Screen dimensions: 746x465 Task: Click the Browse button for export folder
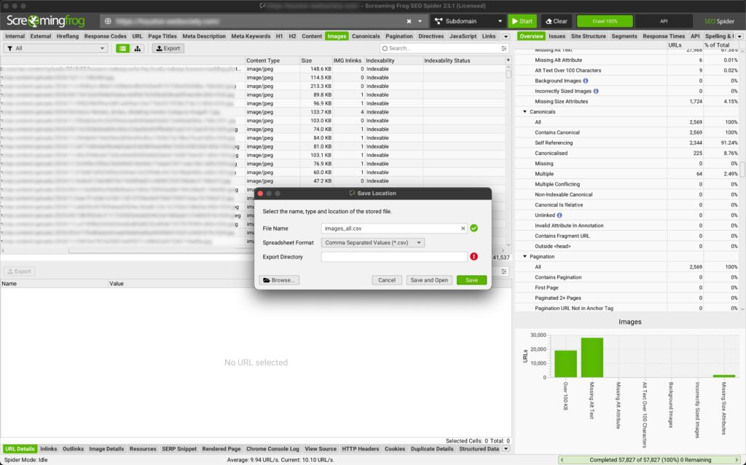coord(279,280)
